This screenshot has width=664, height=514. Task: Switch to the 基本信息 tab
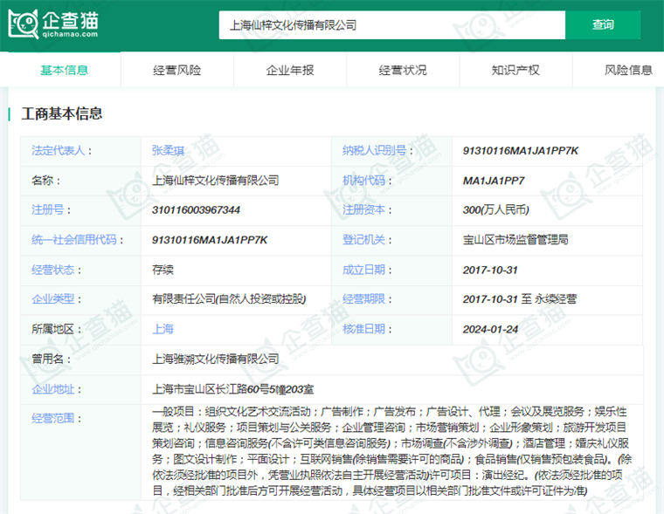[x=65, y=70]
